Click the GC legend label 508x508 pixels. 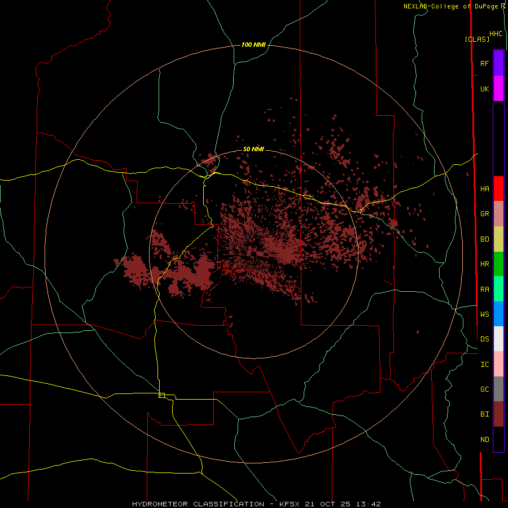(485, 389)
